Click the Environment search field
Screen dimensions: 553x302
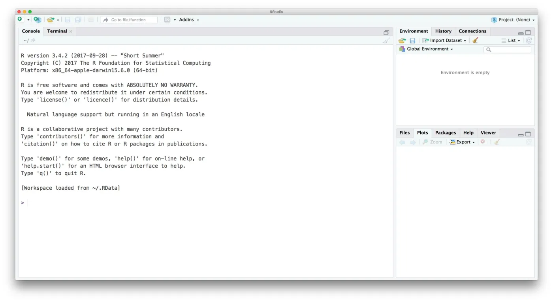click(508, 49)
